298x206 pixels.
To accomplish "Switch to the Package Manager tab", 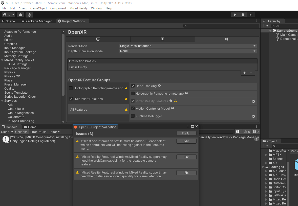I will [36, 21].
